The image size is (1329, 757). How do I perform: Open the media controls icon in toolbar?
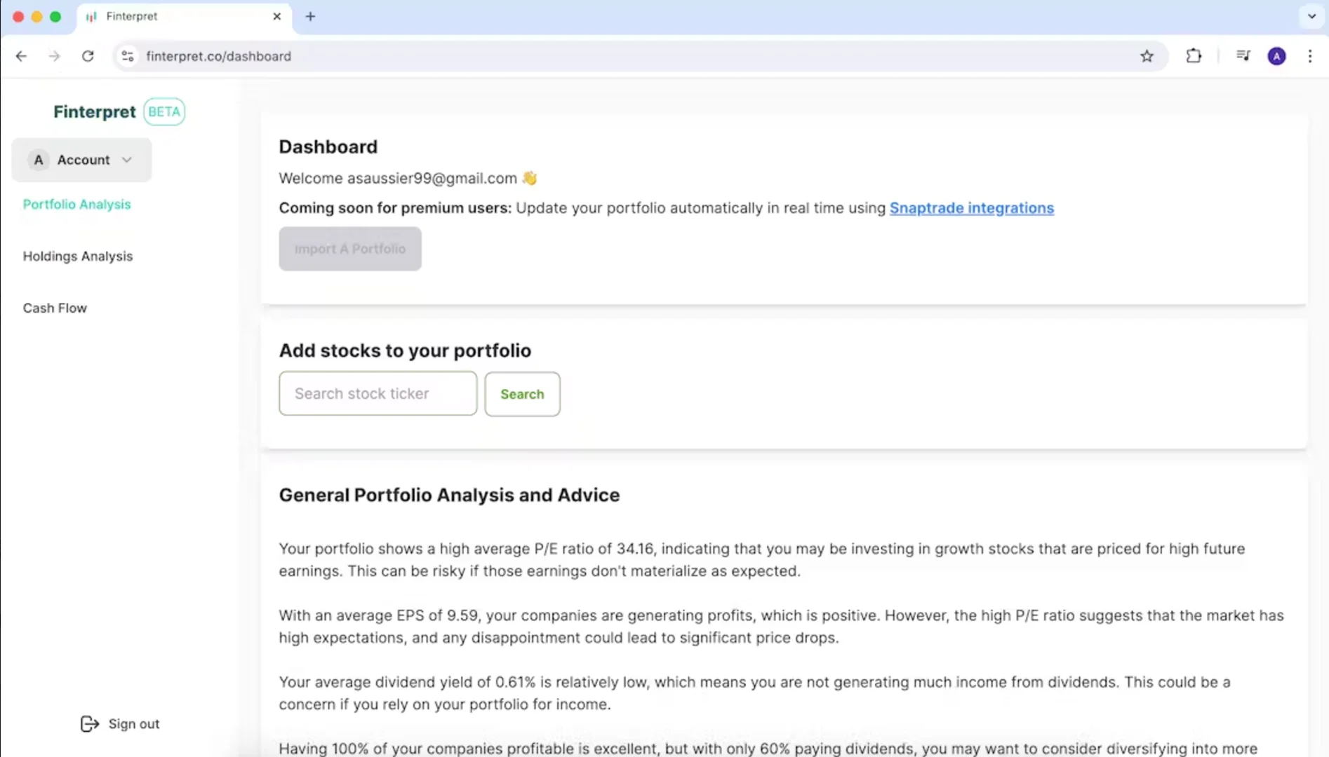pyautogui.click(x=1243, y=56)
